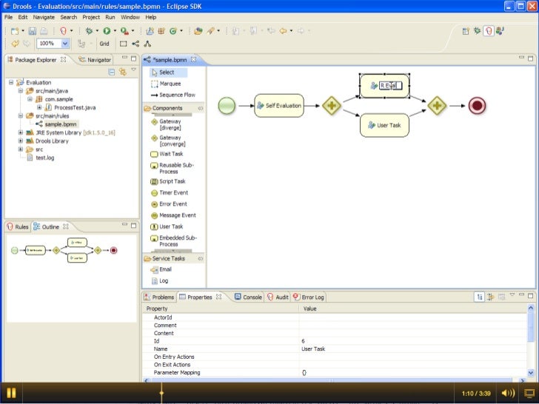Pick the Wait Task palette tool
Image resolution: width=539 pixels, height=404 pixels.
tap(167, 154)
